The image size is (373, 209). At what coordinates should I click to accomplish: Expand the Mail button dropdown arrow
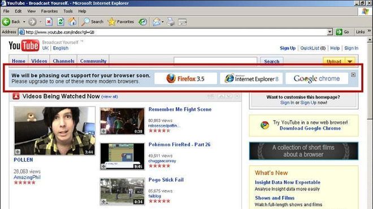point(162,22)
